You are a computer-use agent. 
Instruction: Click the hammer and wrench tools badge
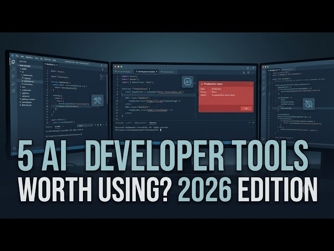coord(98,100)
